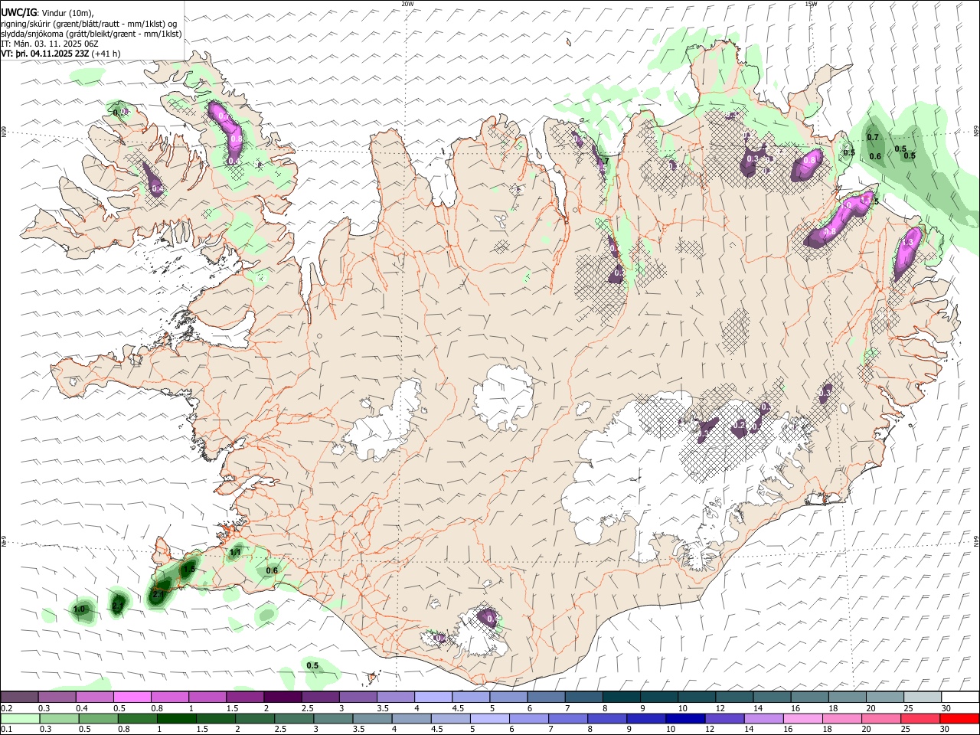Click the '18' label under the lower colour scale
The image size is (980, 735).
827,730
